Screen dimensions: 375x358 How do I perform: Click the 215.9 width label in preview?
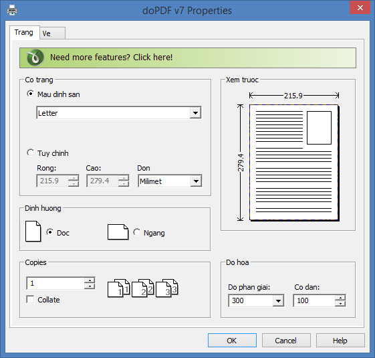click(293, 96)
